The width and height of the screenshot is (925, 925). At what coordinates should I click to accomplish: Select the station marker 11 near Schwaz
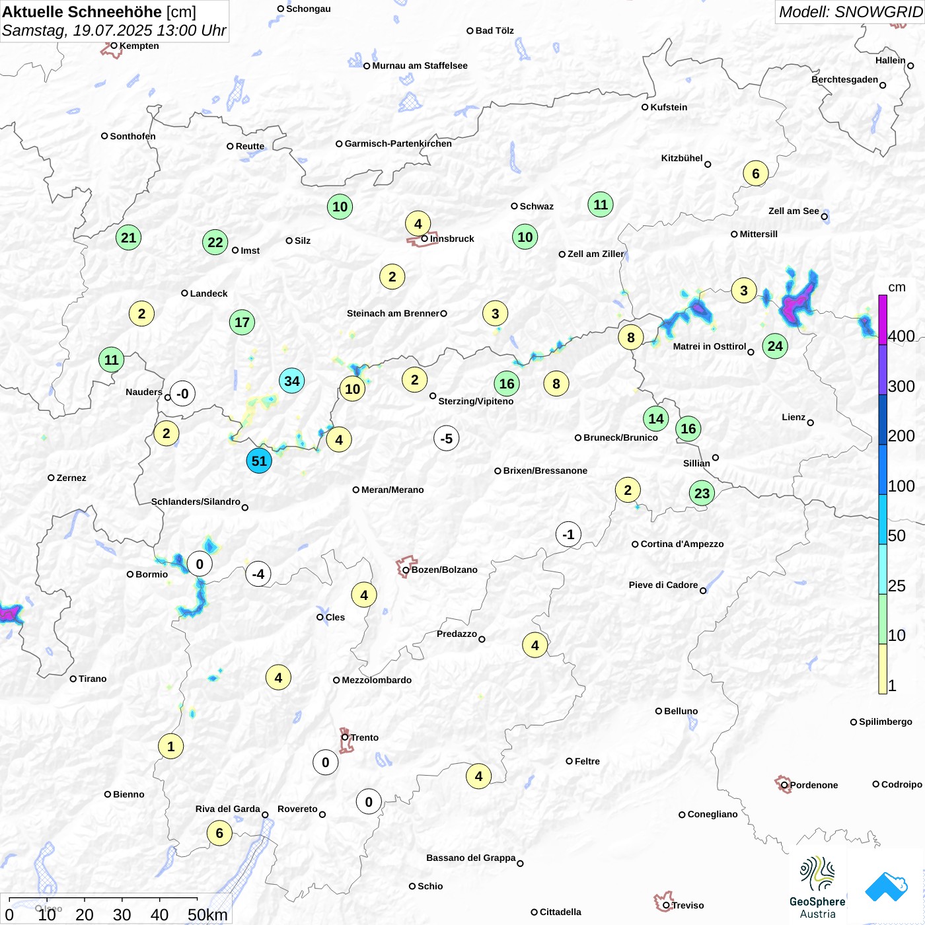point(601,204)
